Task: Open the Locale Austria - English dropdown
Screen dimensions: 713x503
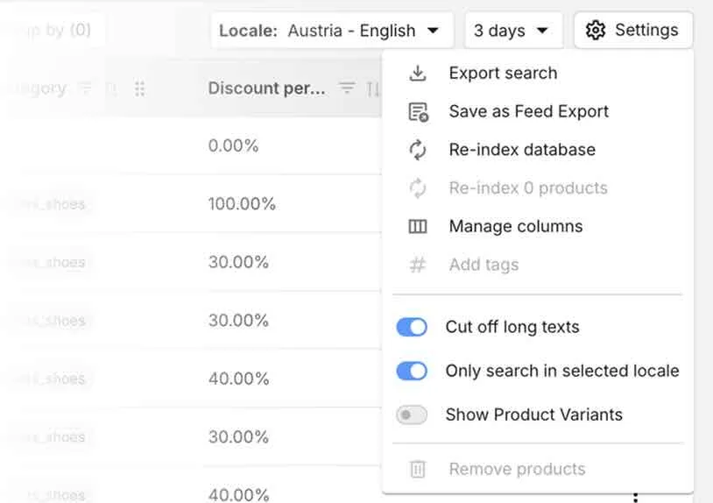Action: (331, 31)
